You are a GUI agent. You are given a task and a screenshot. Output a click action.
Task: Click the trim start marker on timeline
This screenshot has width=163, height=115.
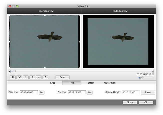[10, 71]
